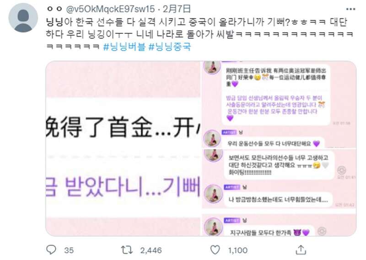This screenshot has width=366, height=260.
Task: Click the reply speech bubble icon
Action: pos(51,250)
